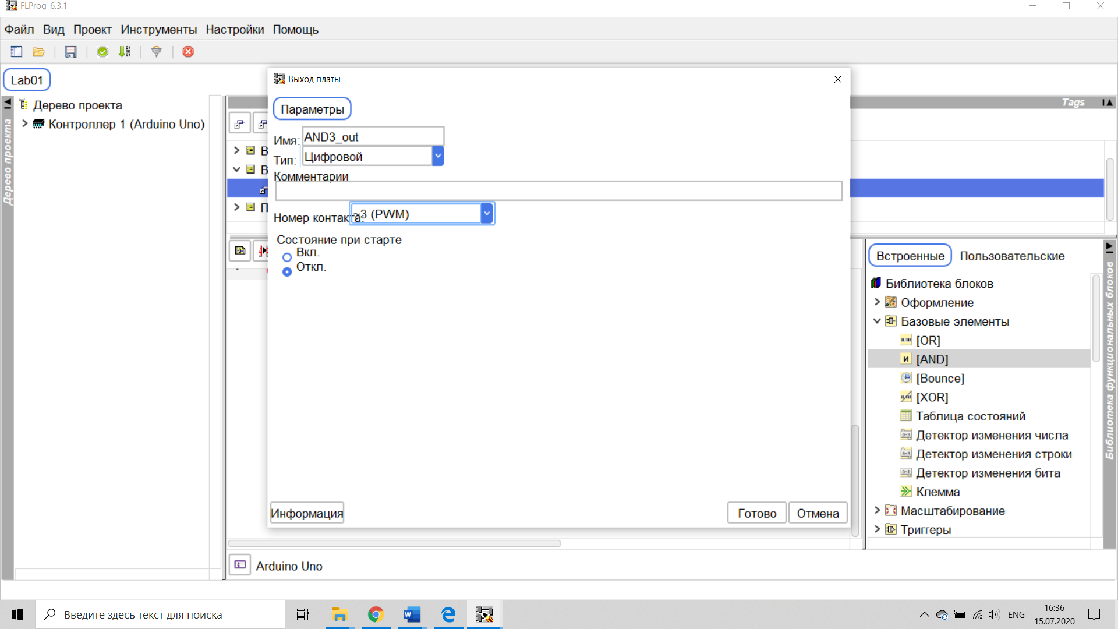The height and width of the screenshot is (629, 1118).
Task: Click the compile and upload binary icon
Action: 125,52
